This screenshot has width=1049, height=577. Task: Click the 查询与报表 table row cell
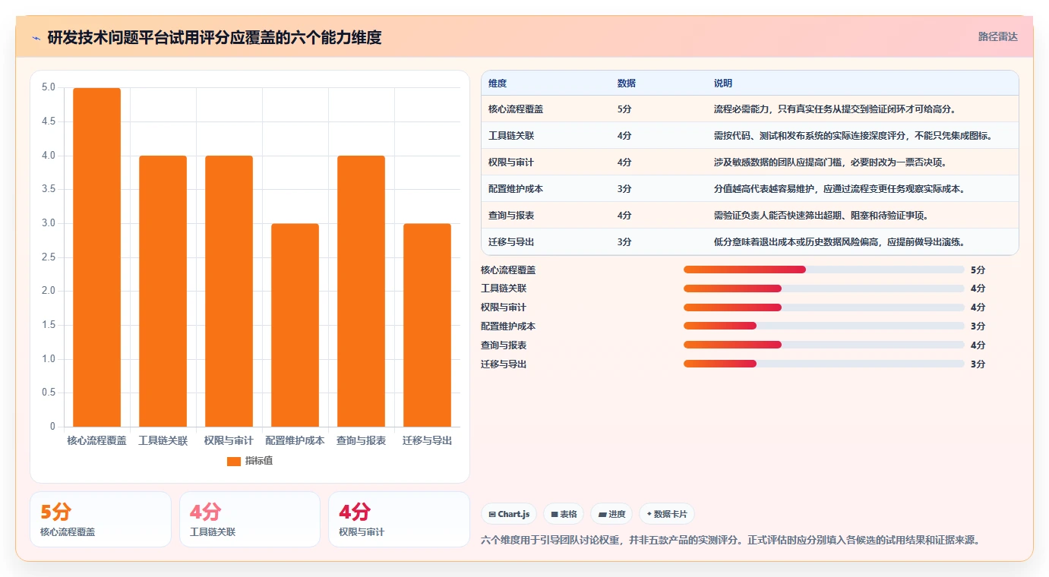pyautogui.click(x=511, y=216)
